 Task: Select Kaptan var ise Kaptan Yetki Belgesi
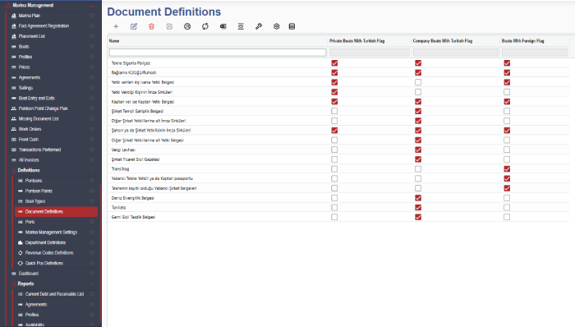pos(143,102)
